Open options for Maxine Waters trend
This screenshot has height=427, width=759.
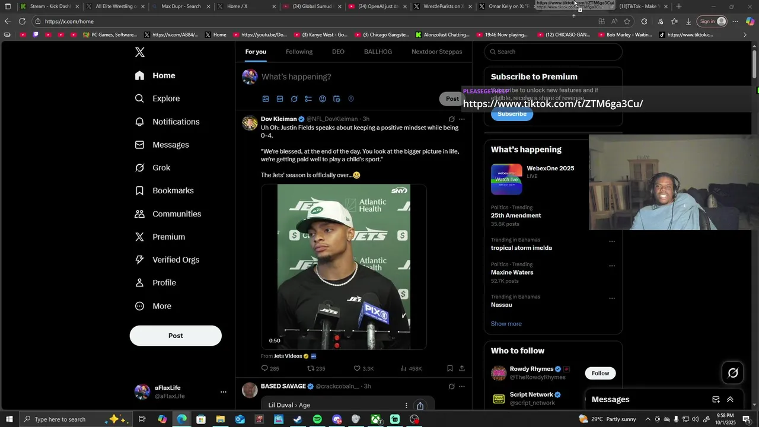(x=612, y=266)
